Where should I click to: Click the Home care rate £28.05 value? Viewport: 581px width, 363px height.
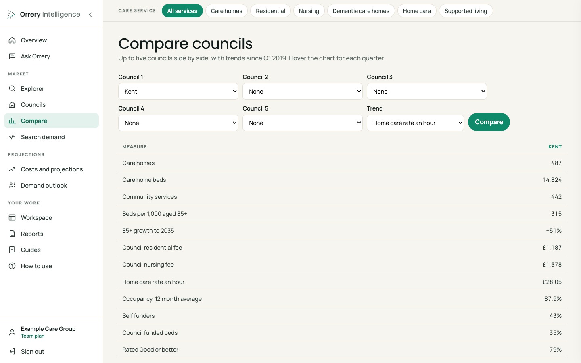click(x=552, y=282)
